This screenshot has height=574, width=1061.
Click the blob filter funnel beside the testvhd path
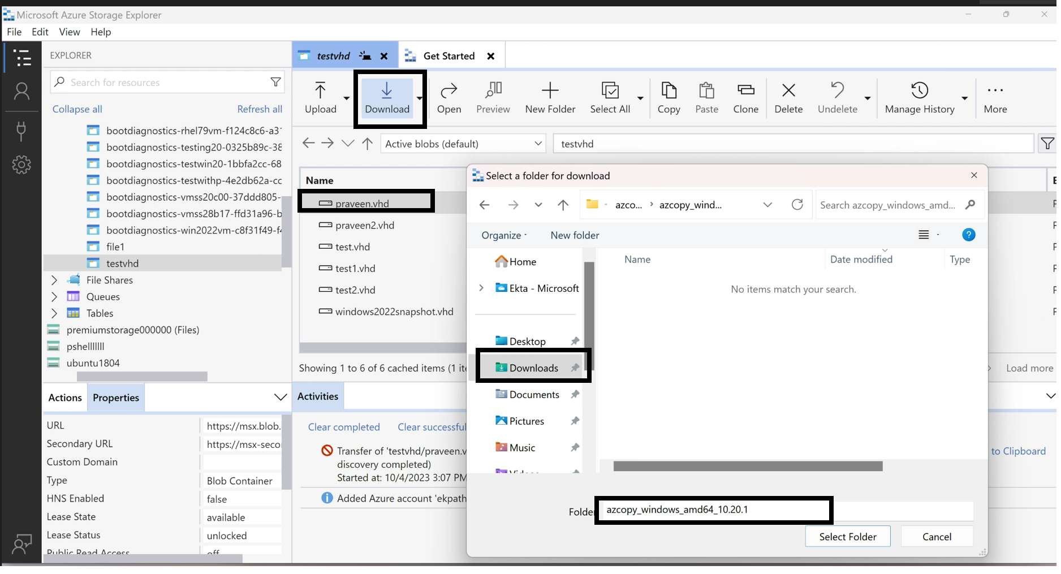coord(1047,144)
